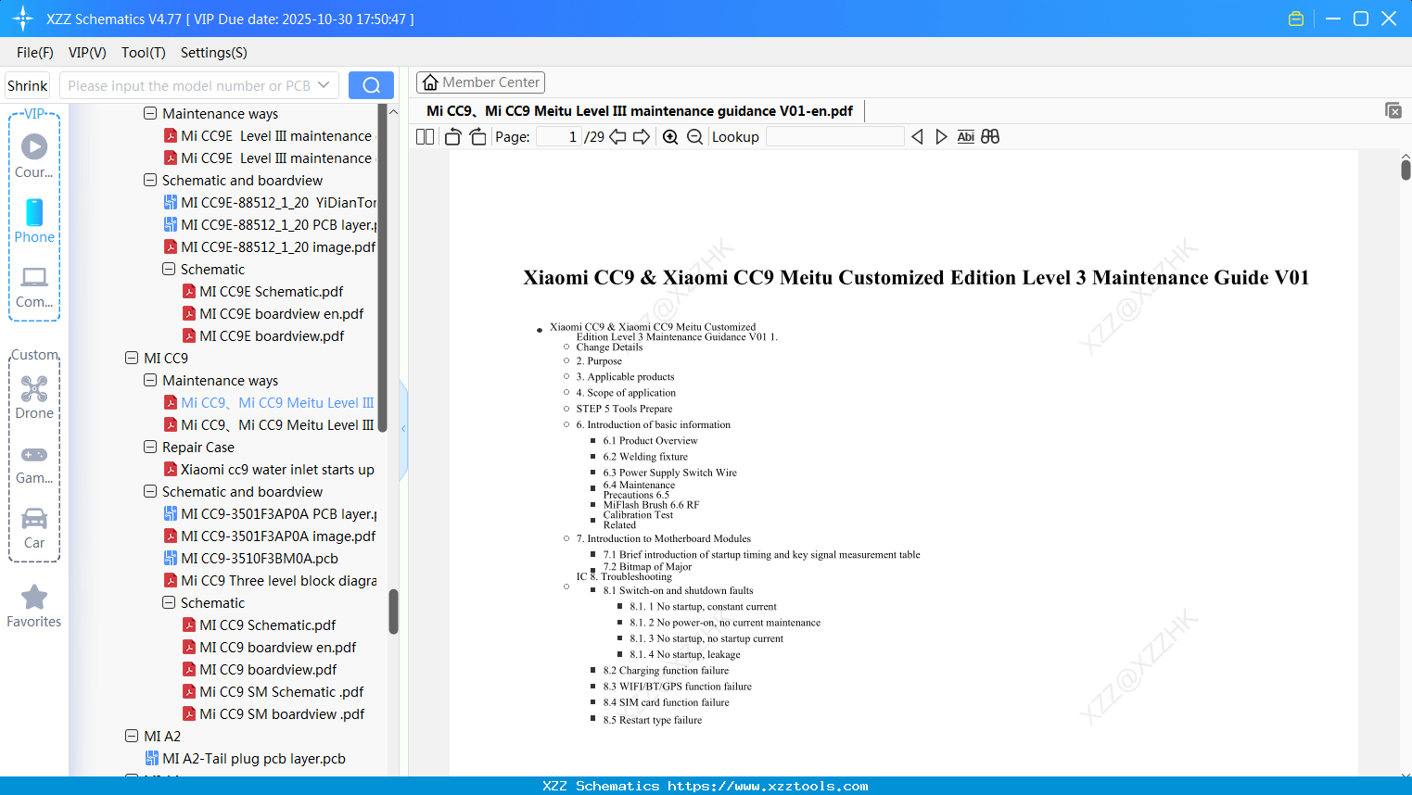Open the Tool(T) menu
This screenshot has width=1412, height=795.
(x=143, y=53)
